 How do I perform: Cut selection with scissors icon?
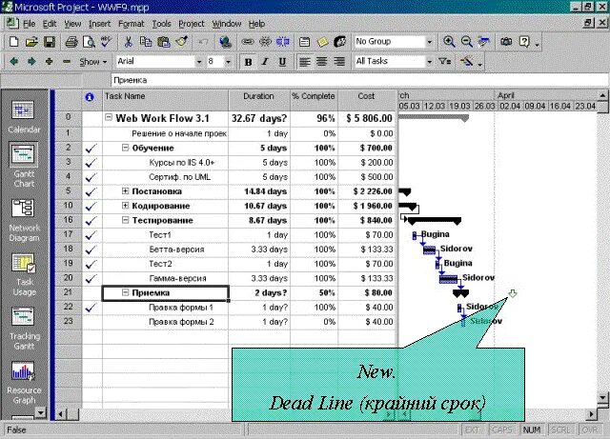coord(128,42)
